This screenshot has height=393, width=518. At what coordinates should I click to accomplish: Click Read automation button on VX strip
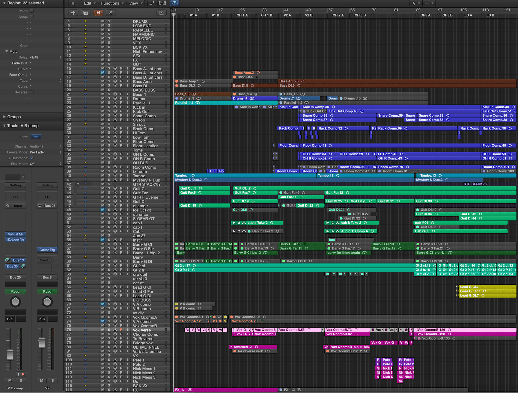click(x=47, y=291)
